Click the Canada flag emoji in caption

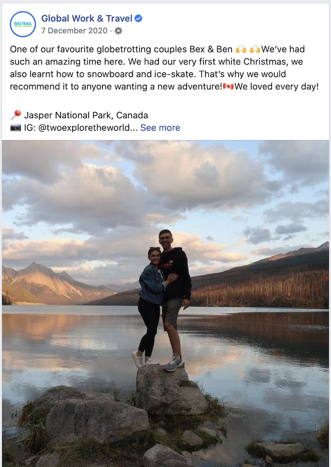(228, 86)
